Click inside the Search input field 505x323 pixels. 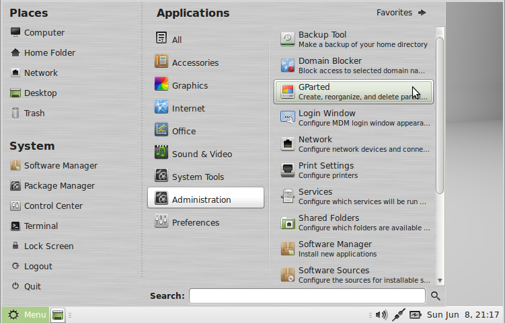(307, 295)
